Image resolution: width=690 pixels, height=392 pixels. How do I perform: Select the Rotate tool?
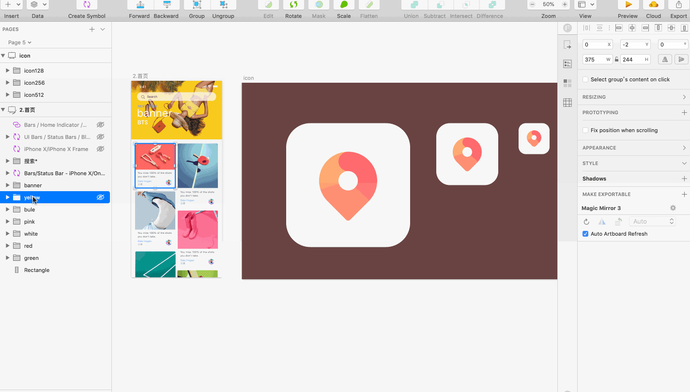pos(293,5)
